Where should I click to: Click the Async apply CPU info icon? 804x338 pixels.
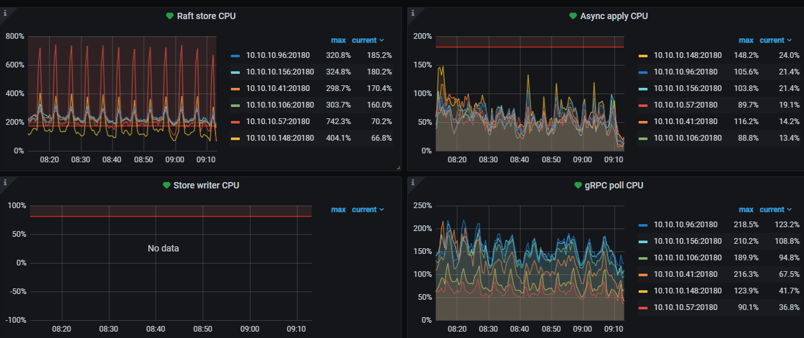click(x=412, y=12)
